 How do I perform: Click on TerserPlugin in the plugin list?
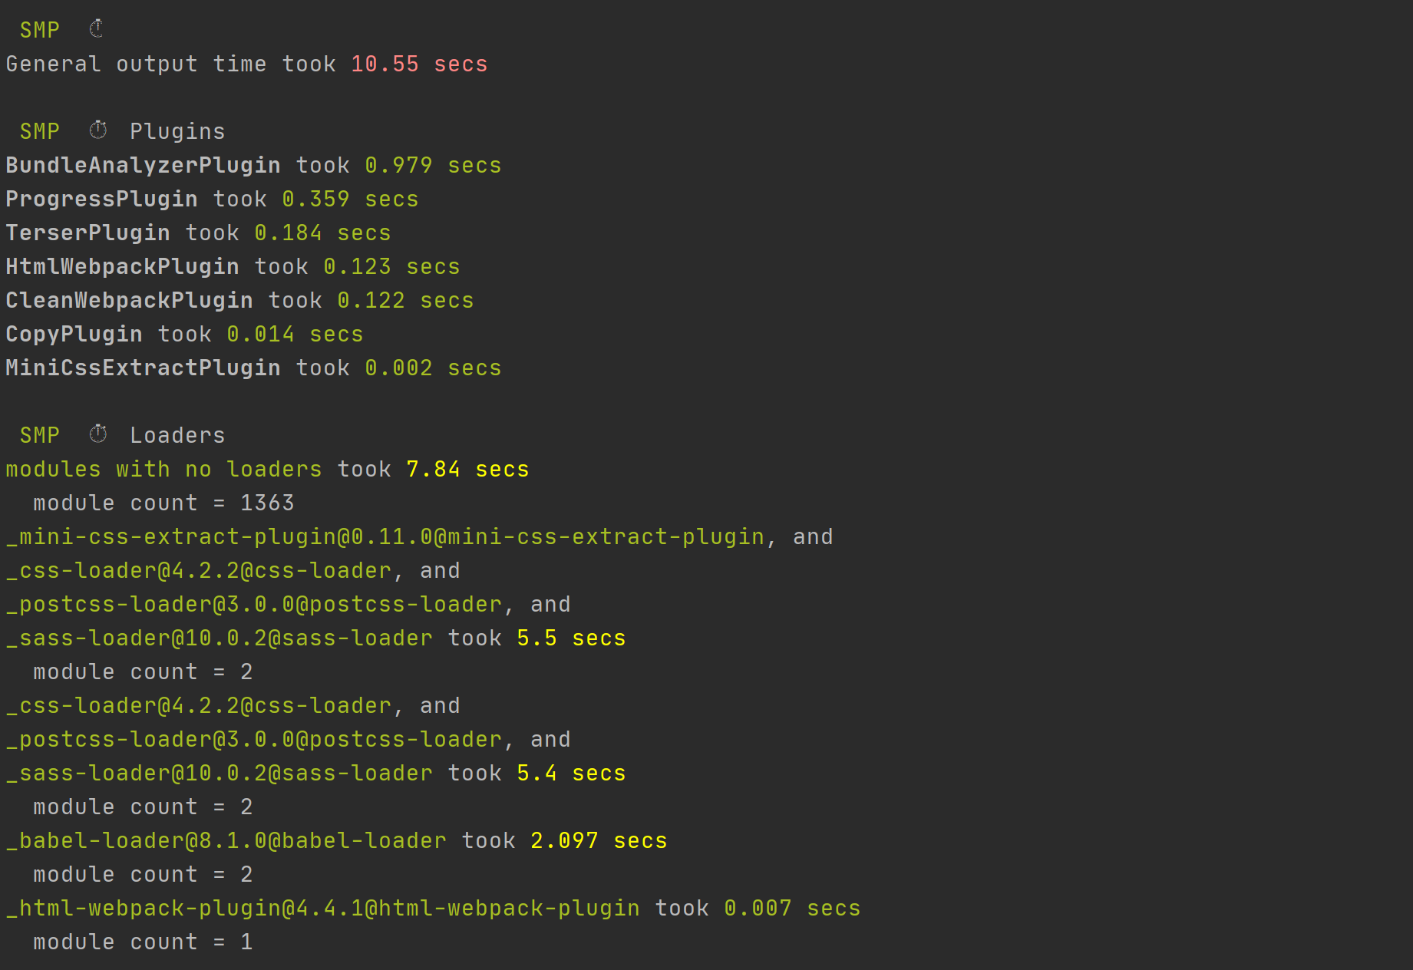pos(87,233)
